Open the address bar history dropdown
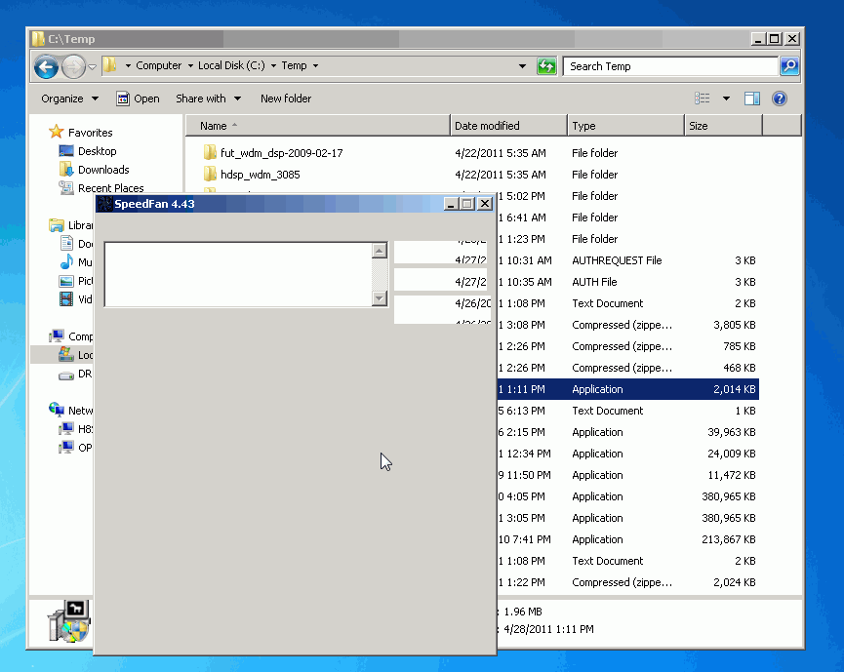Image resolution: width=844 pixels, height=672 pixels. (522, 66)
